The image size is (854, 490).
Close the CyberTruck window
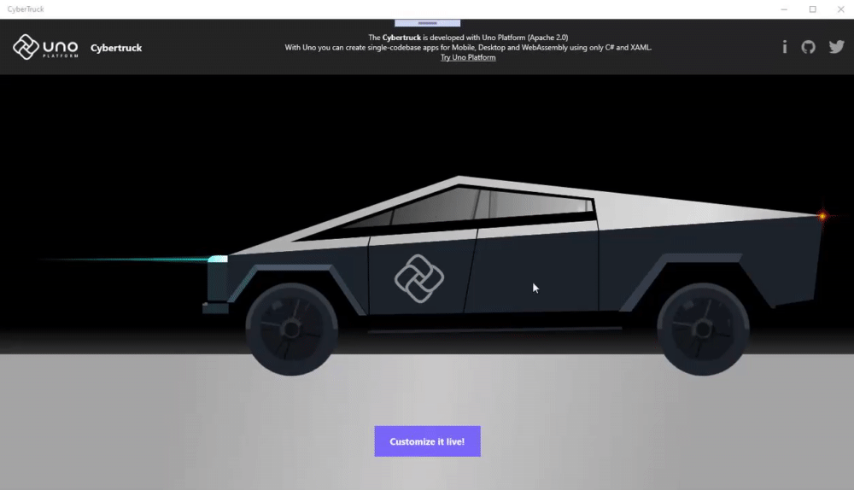[840, 9]
